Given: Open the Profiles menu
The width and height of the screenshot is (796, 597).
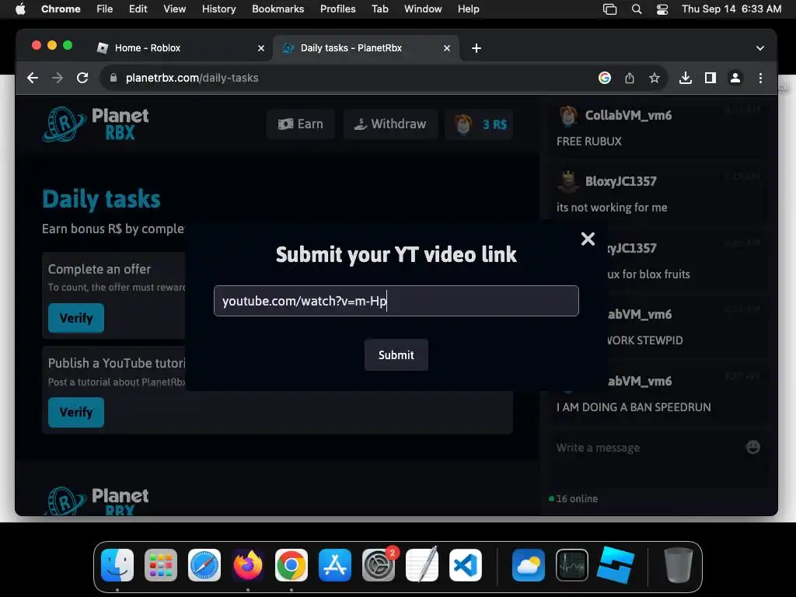Looking at the screenshot, I should coord(337,9).
